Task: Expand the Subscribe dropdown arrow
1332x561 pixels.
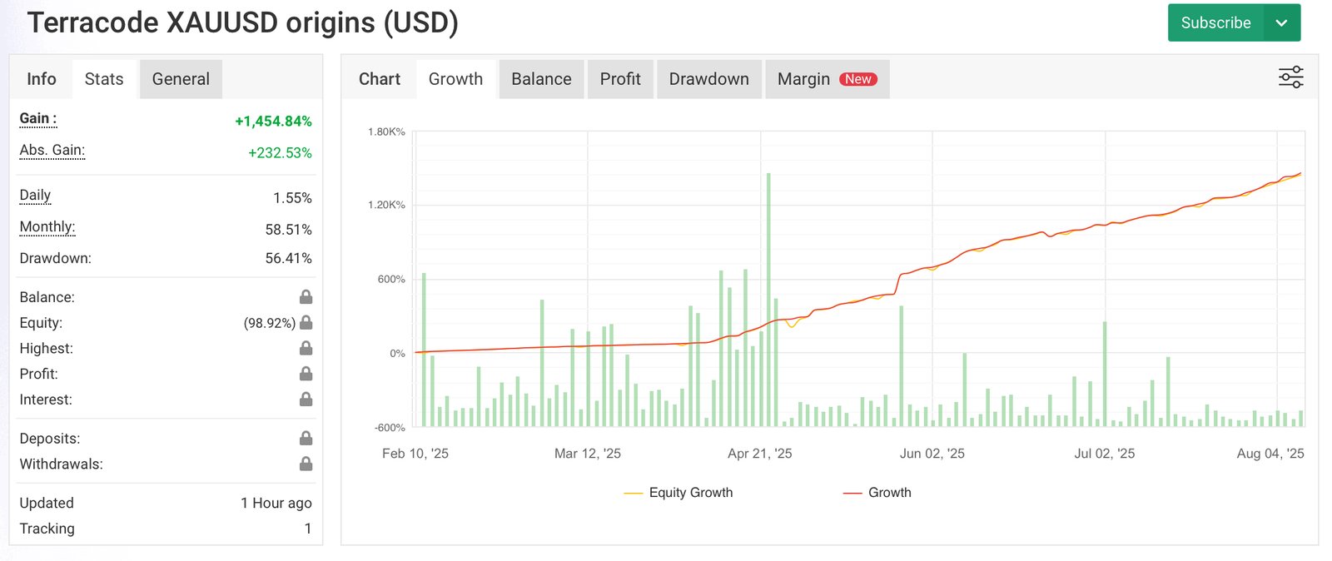Action: click(1281, 23)
